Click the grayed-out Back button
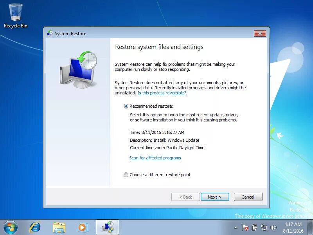This screenshot has width=313, height=235. coord(185,197)
